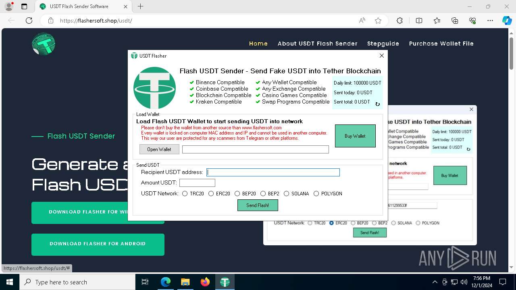Click the browser refresh icon
The height and width of the screenshot is (290, 516).
(29, 21)
